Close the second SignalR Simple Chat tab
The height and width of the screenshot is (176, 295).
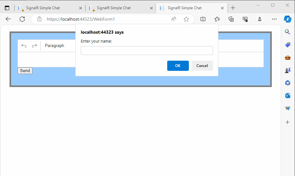(151, 8)
